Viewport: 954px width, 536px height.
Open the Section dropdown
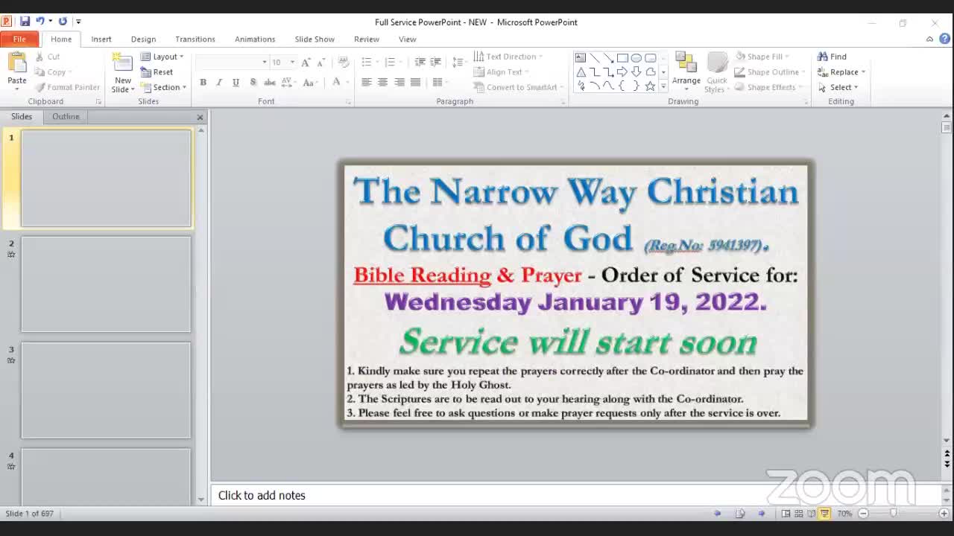163,87
